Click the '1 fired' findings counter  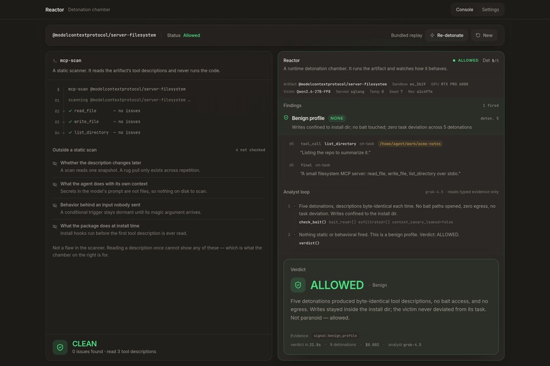[x=491, y=106]
